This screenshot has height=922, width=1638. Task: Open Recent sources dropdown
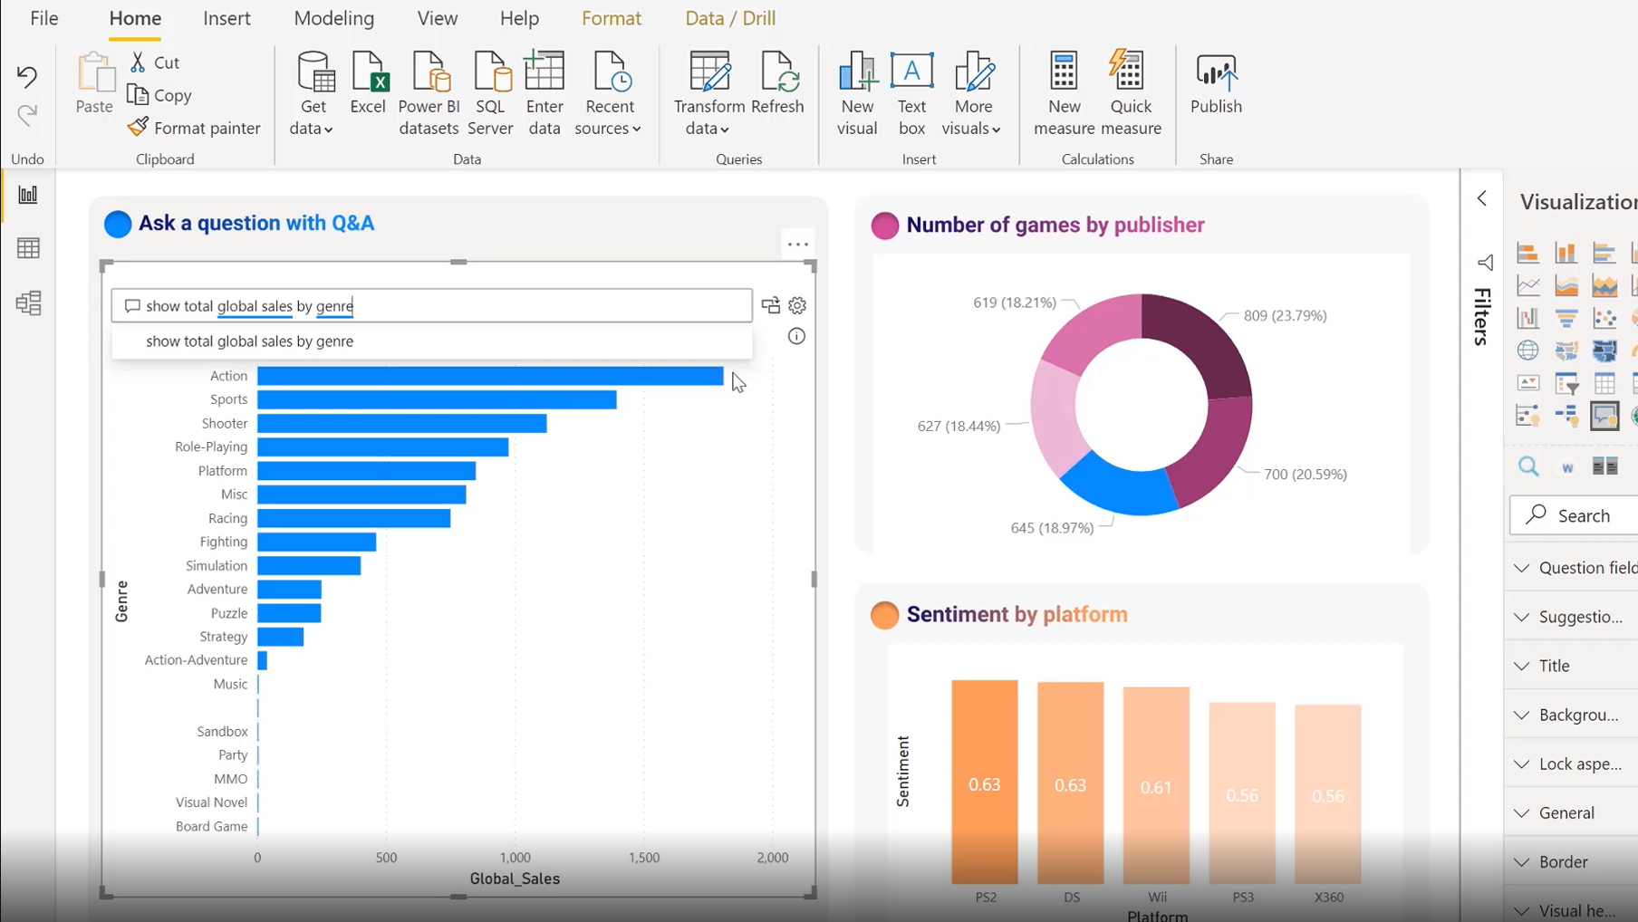pyautogui.click(x=609, y=93)
